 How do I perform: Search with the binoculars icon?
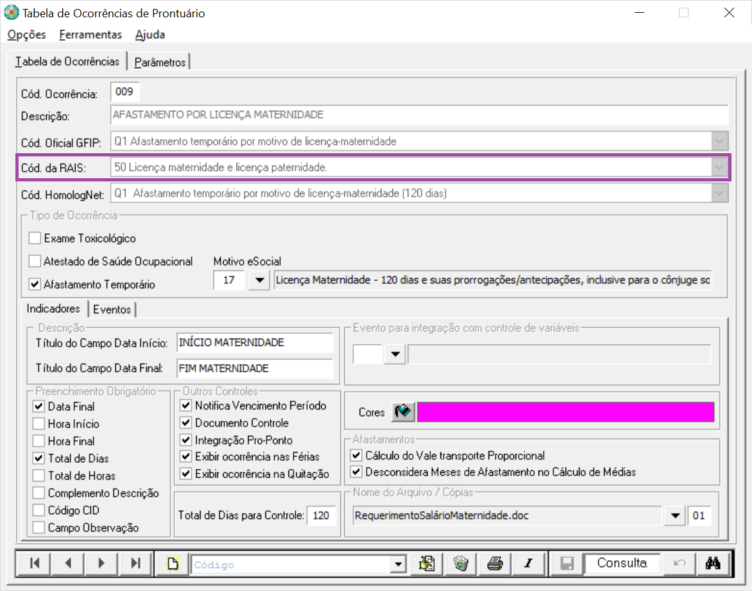713,563
